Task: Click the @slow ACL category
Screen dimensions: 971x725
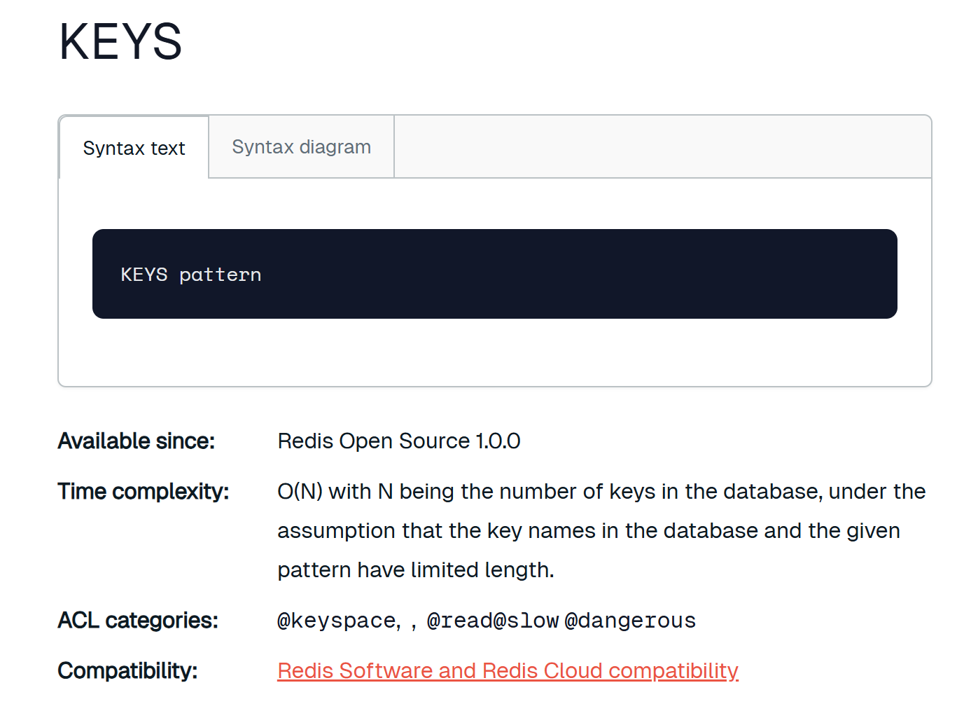Action: [x=526, y=621]
